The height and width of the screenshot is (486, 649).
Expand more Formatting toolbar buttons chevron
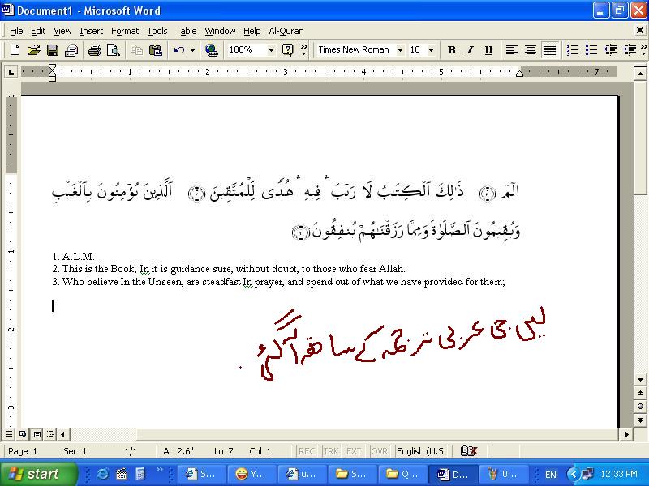(x=643, y=50)
